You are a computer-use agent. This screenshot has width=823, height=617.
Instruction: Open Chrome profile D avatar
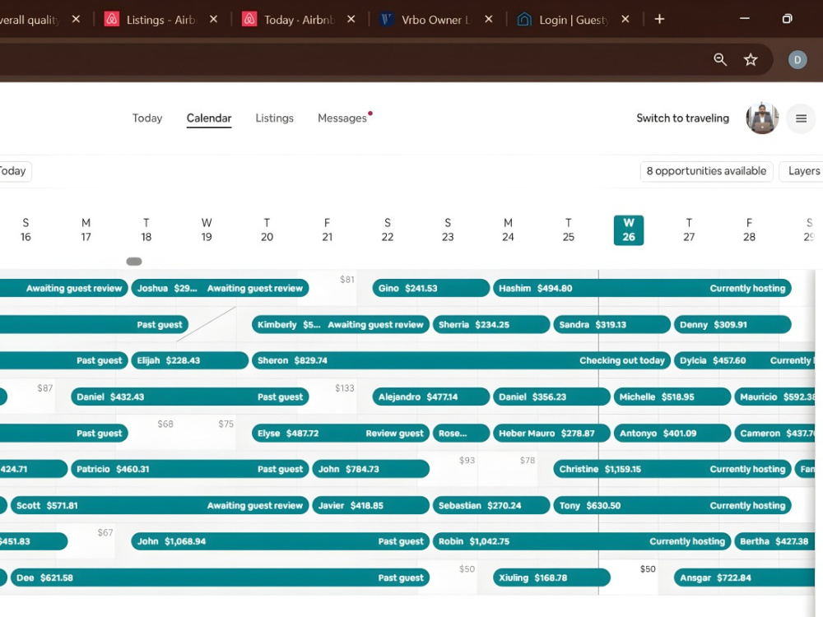[797, 60]
